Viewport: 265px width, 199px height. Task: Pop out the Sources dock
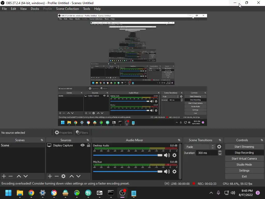(88, 140)
